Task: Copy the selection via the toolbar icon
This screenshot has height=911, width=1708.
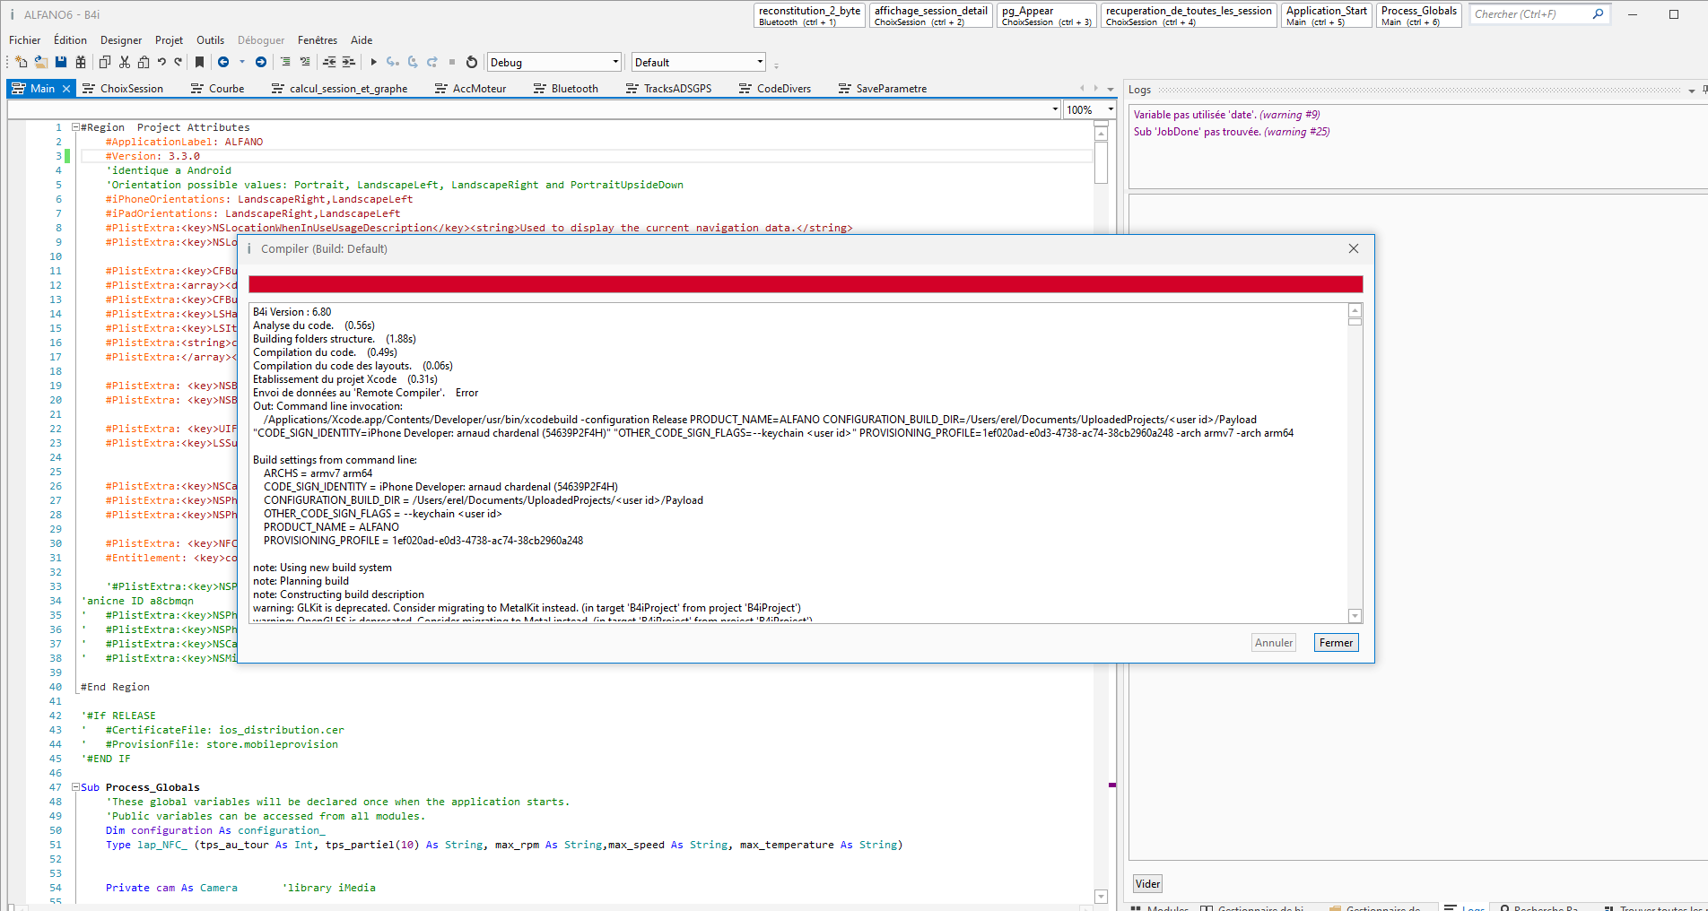Action: click(x=105, y=62)
